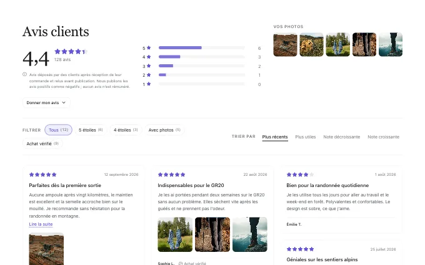This screenshot has height=265, width=425.
Task: Select the 2-star rating bar row
Action: pos(202,75)
